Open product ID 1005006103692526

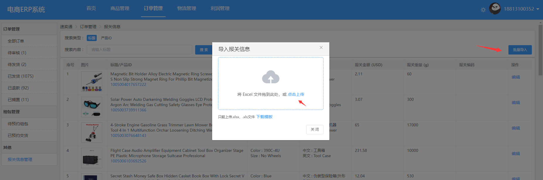128,161
